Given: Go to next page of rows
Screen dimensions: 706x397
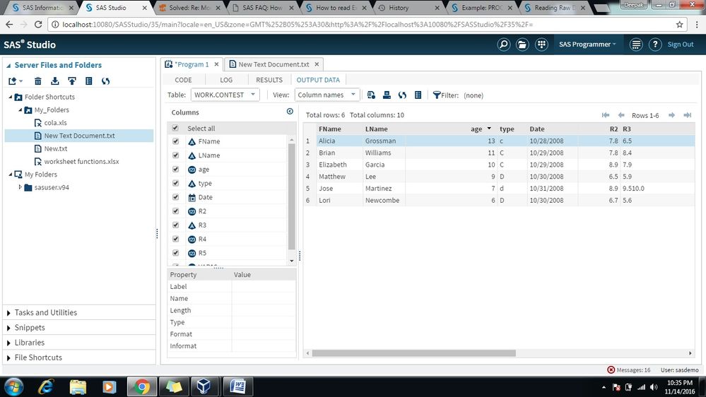Looking at the screenshot, I should tap(672, 115).
